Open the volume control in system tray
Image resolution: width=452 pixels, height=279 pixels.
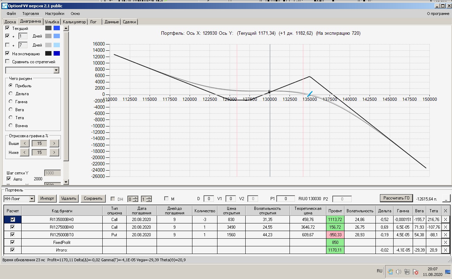tap(399, 272)
